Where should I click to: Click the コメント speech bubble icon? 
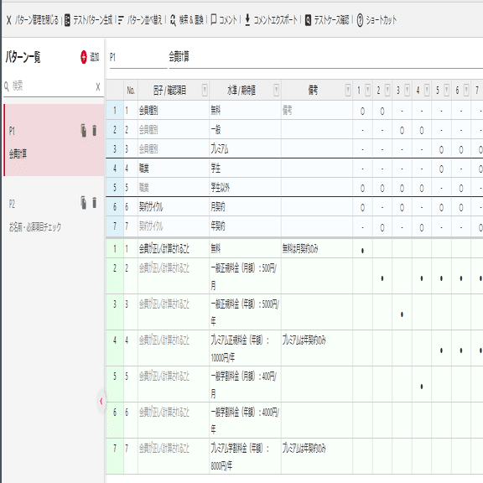click(x=214, y=20)
